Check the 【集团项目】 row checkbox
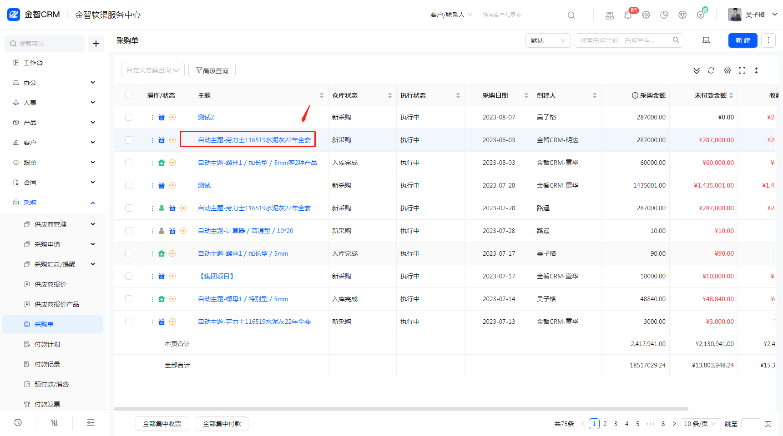The width and height of the screenshot is (783, 436). [129, 276]
